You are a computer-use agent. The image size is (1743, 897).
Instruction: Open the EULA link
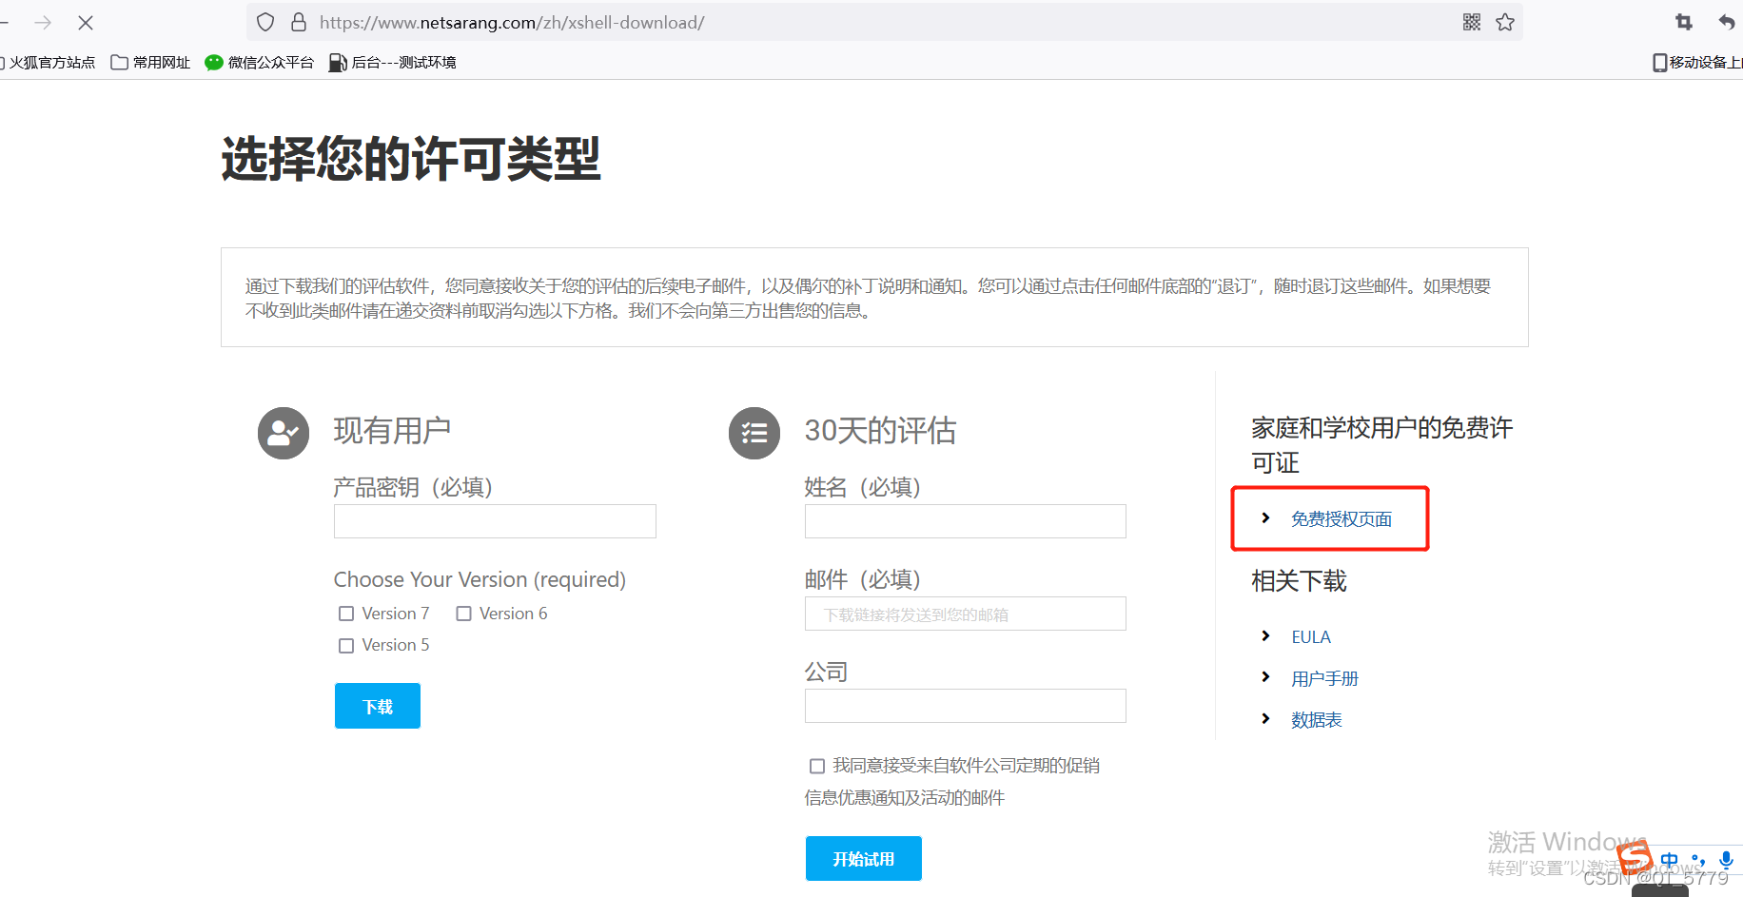(1311, 636)
